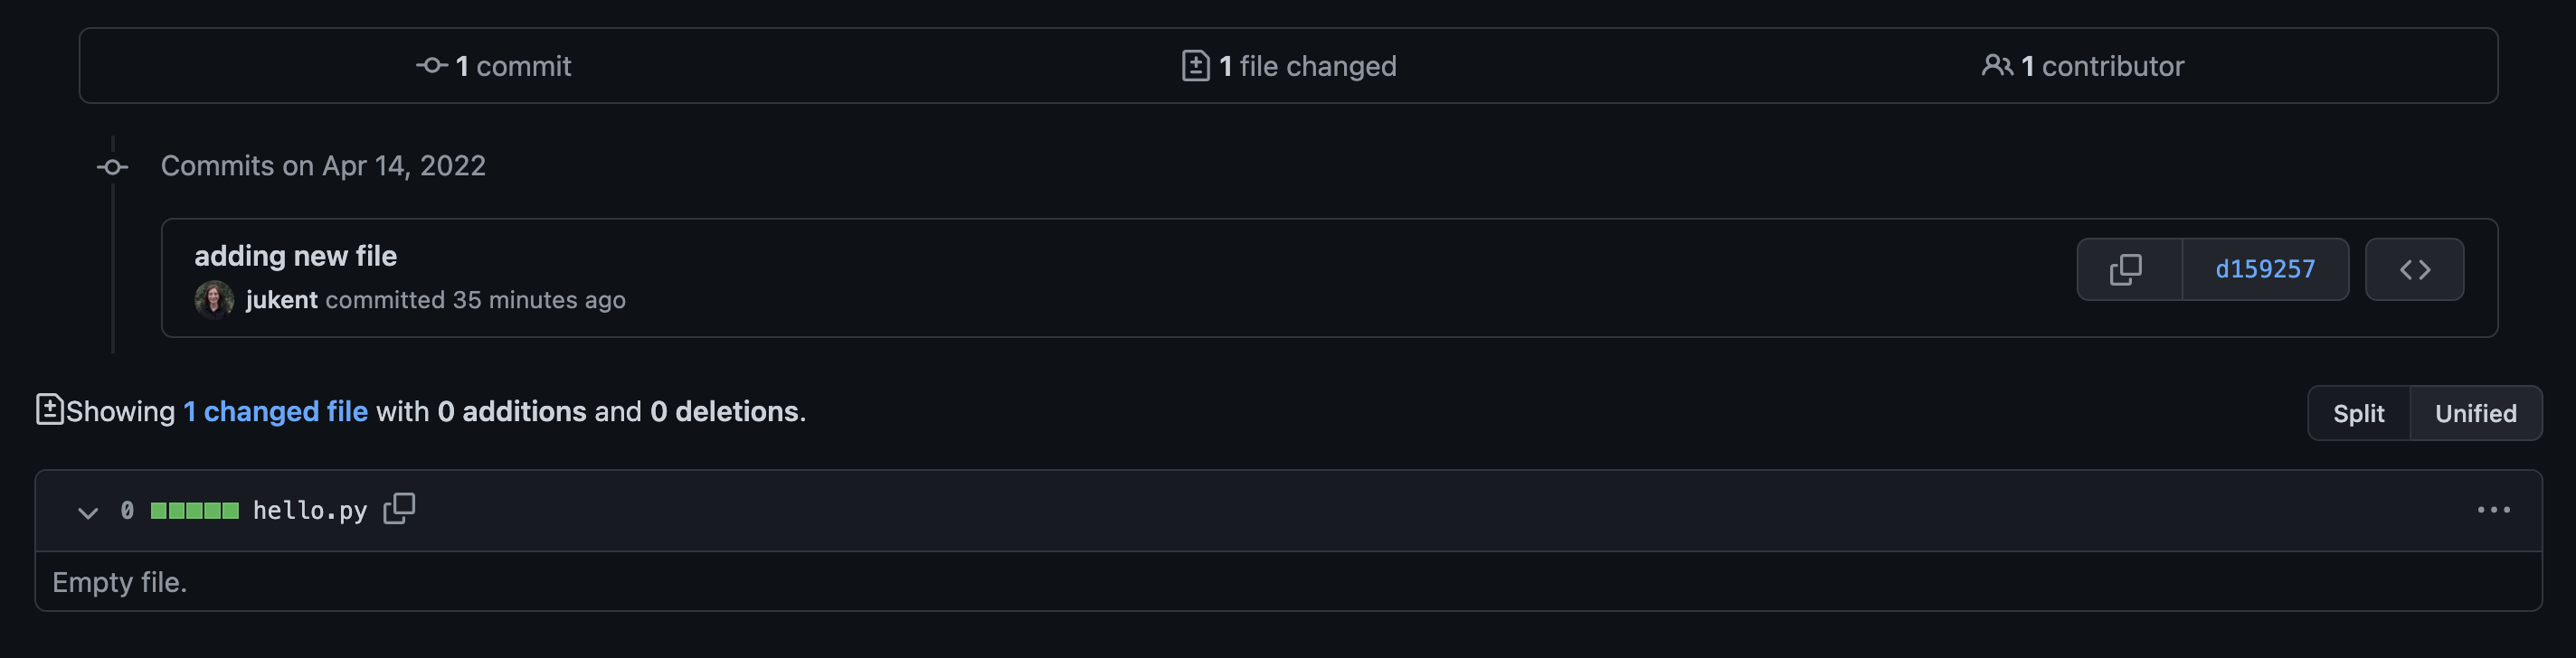Open commit d159257 link

2264,269
